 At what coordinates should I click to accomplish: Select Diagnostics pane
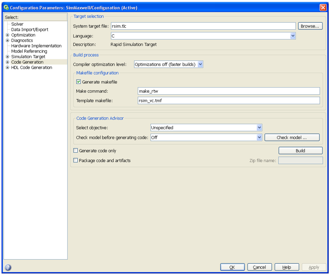[x=22, y=40]
